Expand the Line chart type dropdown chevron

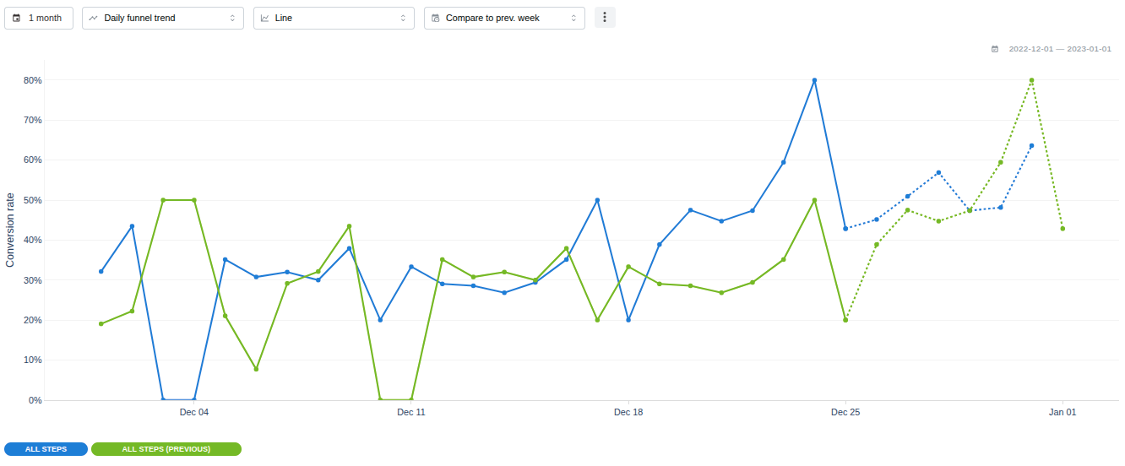404,18
